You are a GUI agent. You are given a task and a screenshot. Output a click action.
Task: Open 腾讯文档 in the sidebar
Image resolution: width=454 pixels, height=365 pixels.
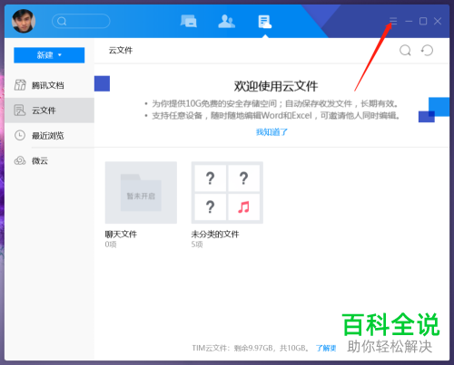coord(49,85)
